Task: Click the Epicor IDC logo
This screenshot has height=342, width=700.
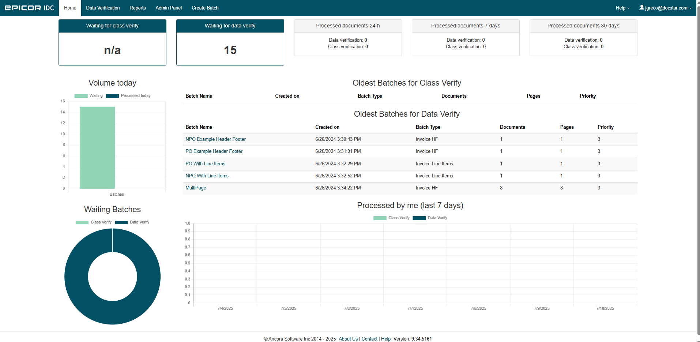Action: click(29, 8)
